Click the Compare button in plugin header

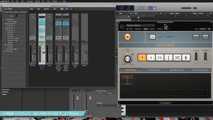click(138, 29)
